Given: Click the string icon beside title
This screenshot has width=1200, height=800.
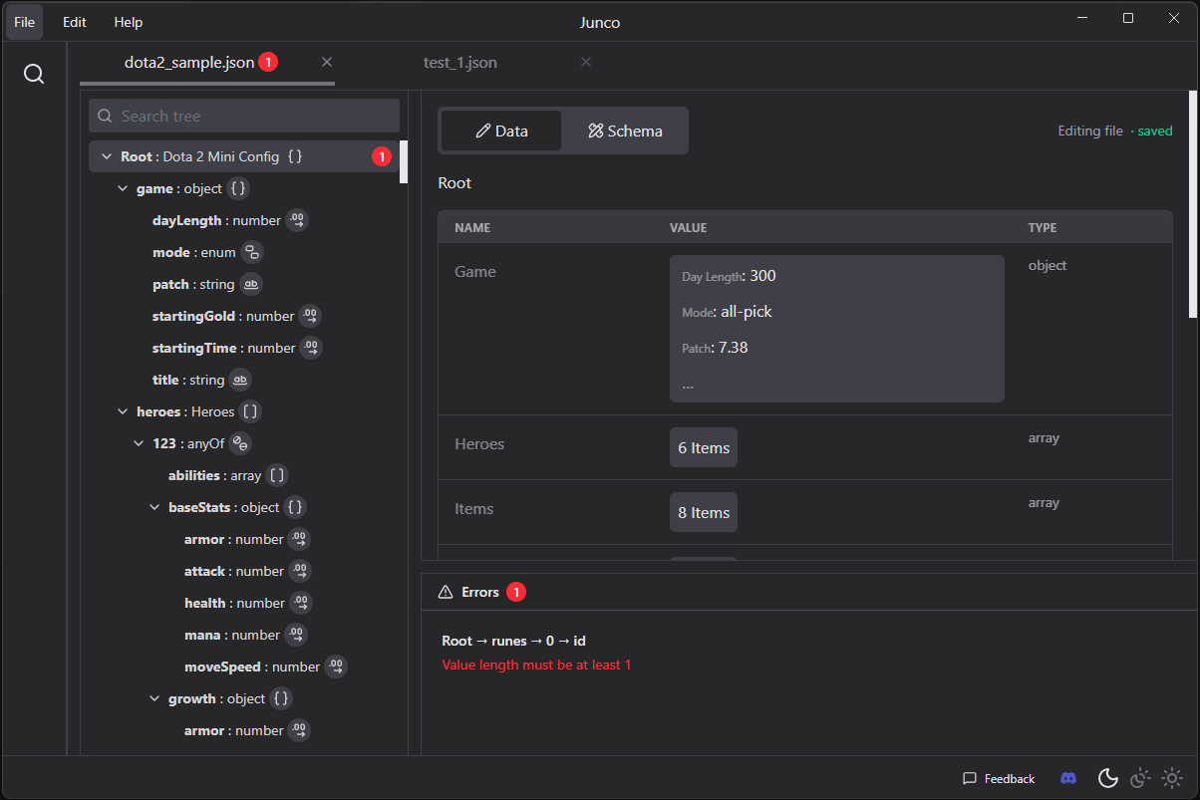Looking at the screenshot, I should pos(240,380).
